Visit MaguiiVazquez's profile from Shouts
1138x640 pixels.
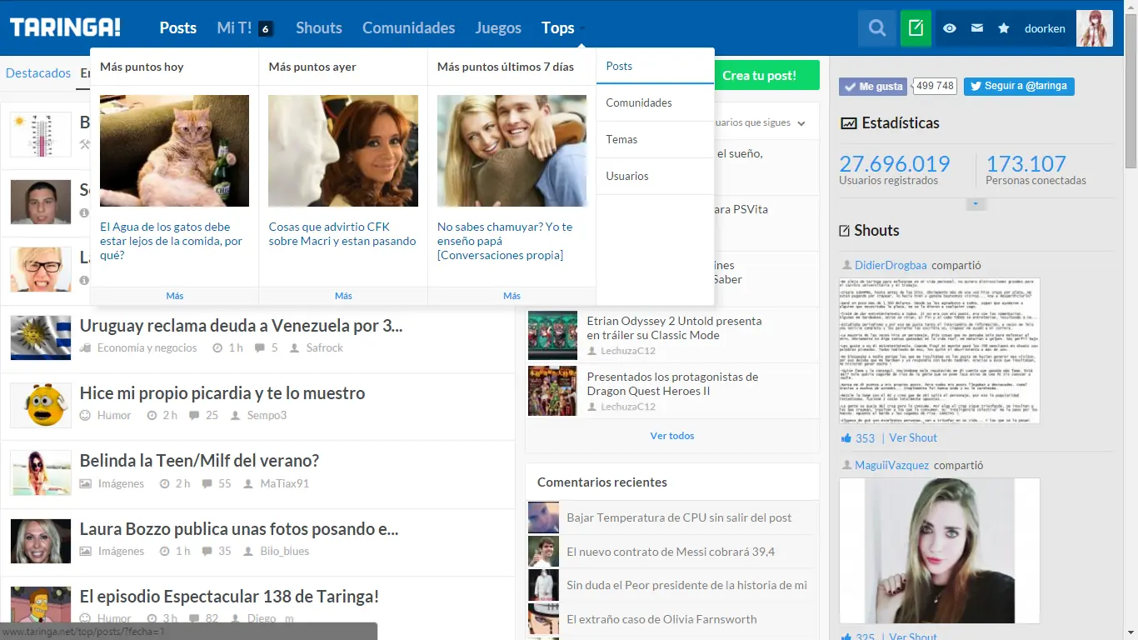point(891,465)
